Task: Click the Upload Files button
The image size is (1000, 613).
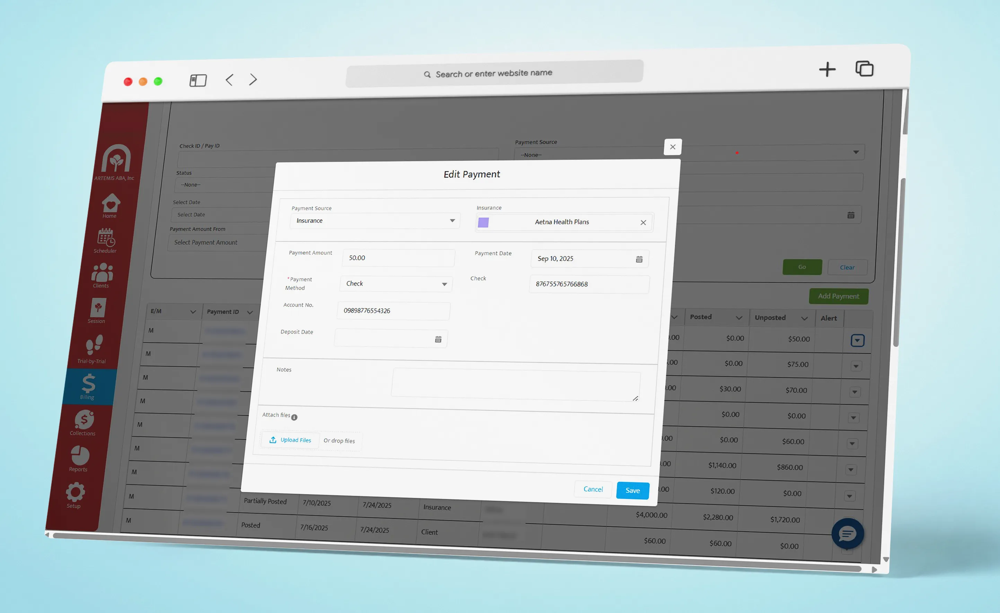Action: click(x=290, y=440)
